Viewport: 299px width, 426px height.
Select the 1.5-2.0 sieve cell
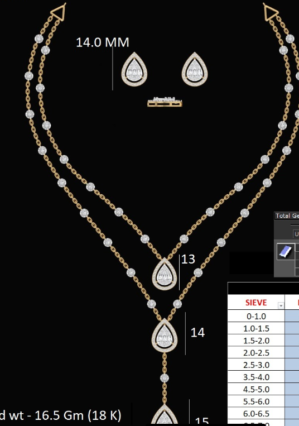(256, 341)
